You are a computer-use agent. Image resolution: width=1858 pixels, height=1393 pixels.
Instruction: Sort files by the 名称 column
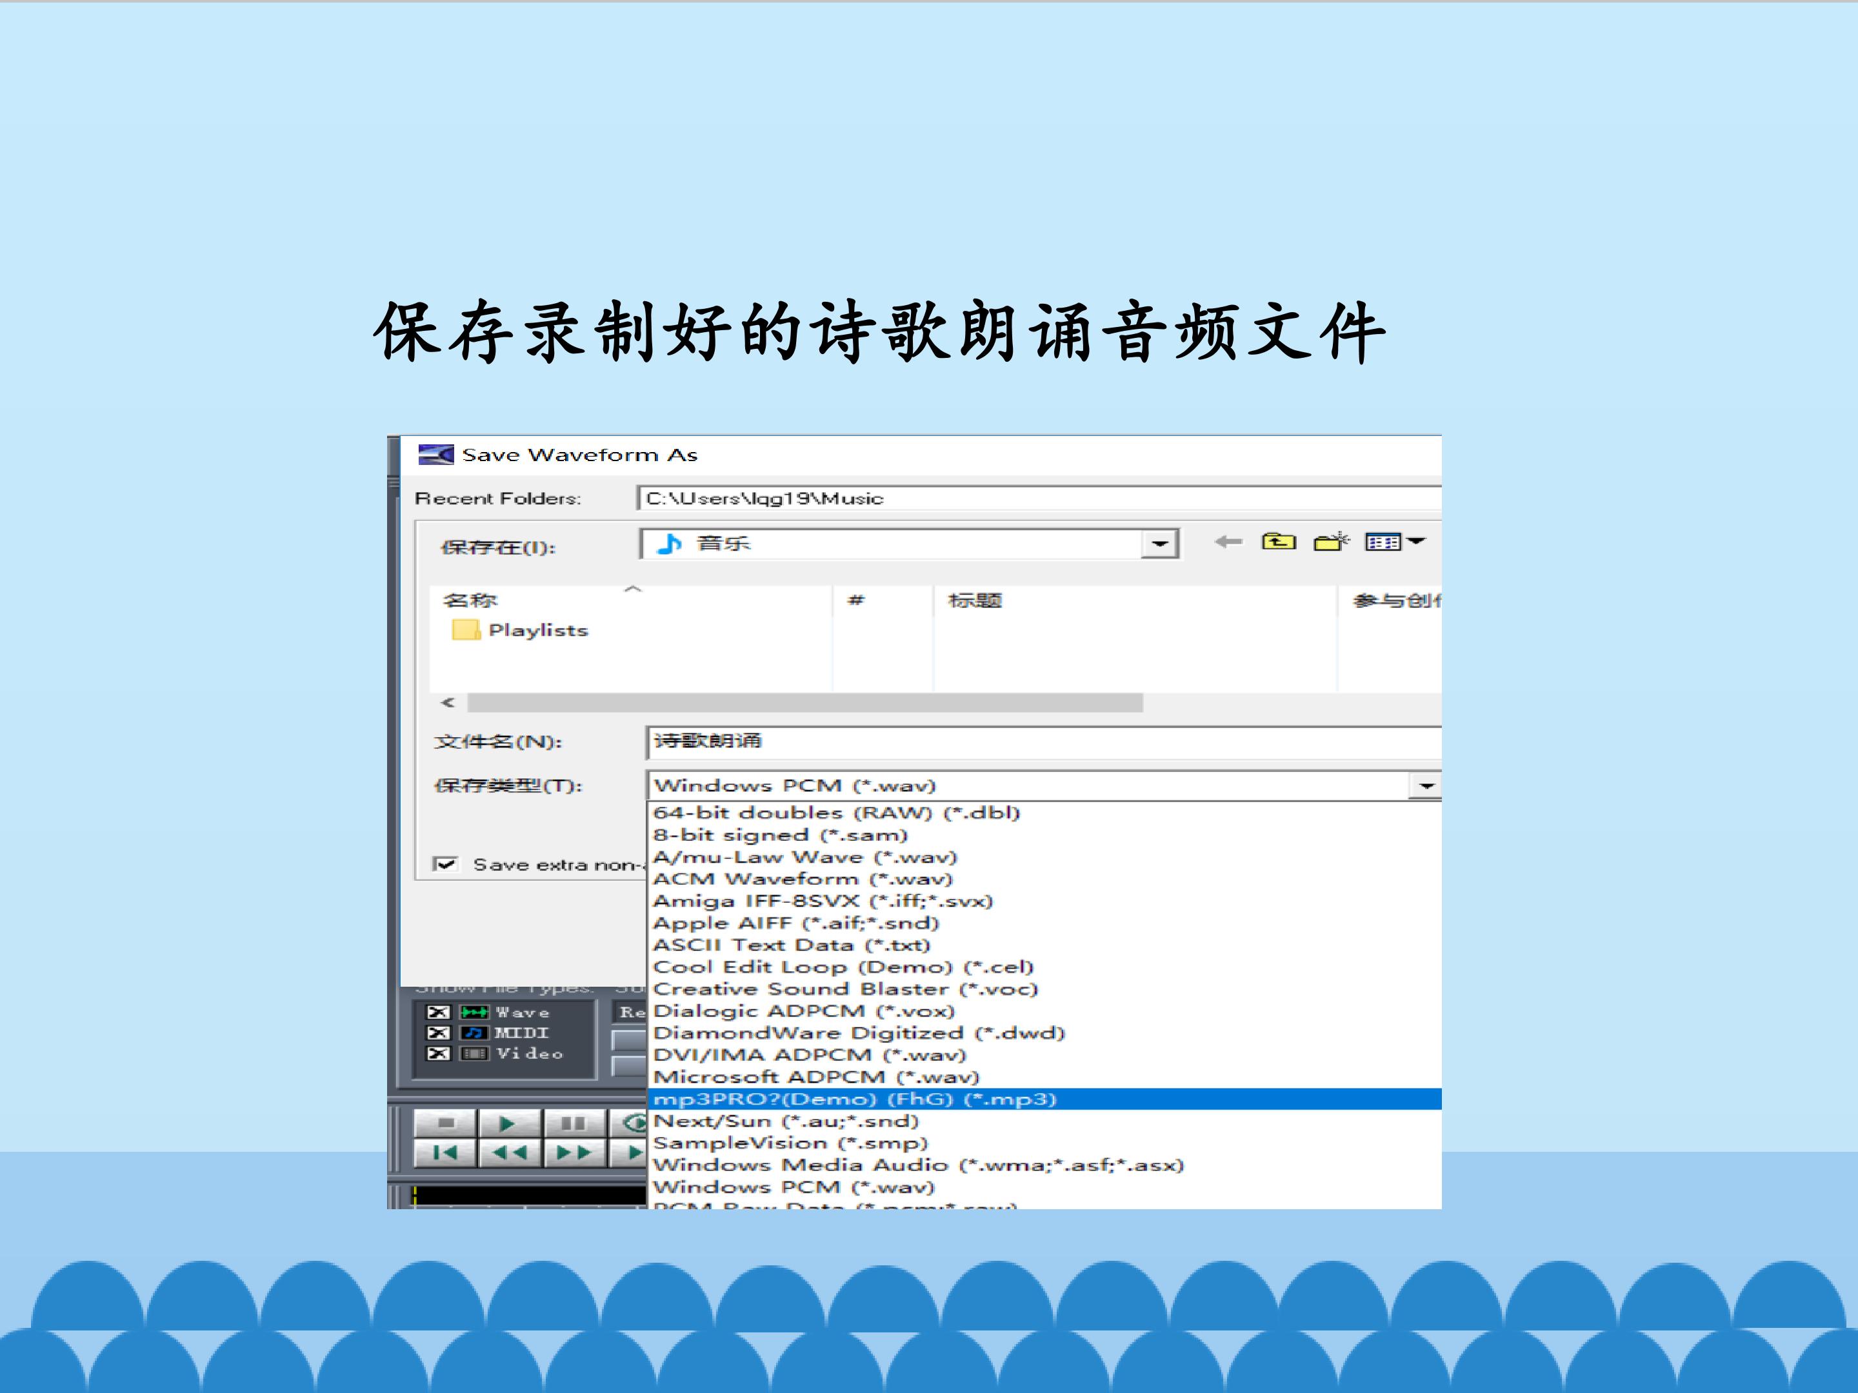coord(630,600)
